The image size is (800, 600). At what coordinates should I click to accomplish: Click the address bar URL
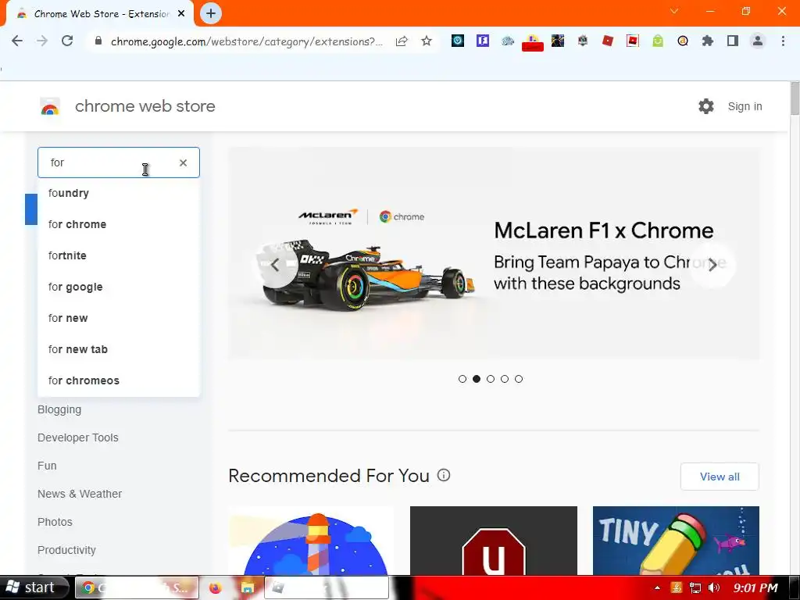(x=246, y=41)
